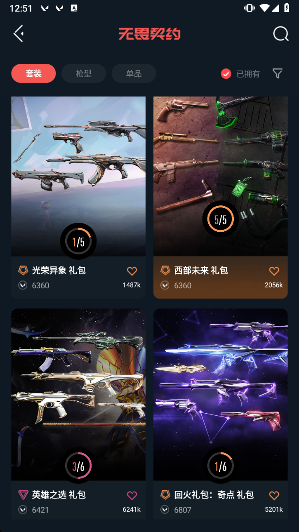Open 英雄之选 bundle artwork thumbnail
This screenshot has width=299, height=532.
78,394
